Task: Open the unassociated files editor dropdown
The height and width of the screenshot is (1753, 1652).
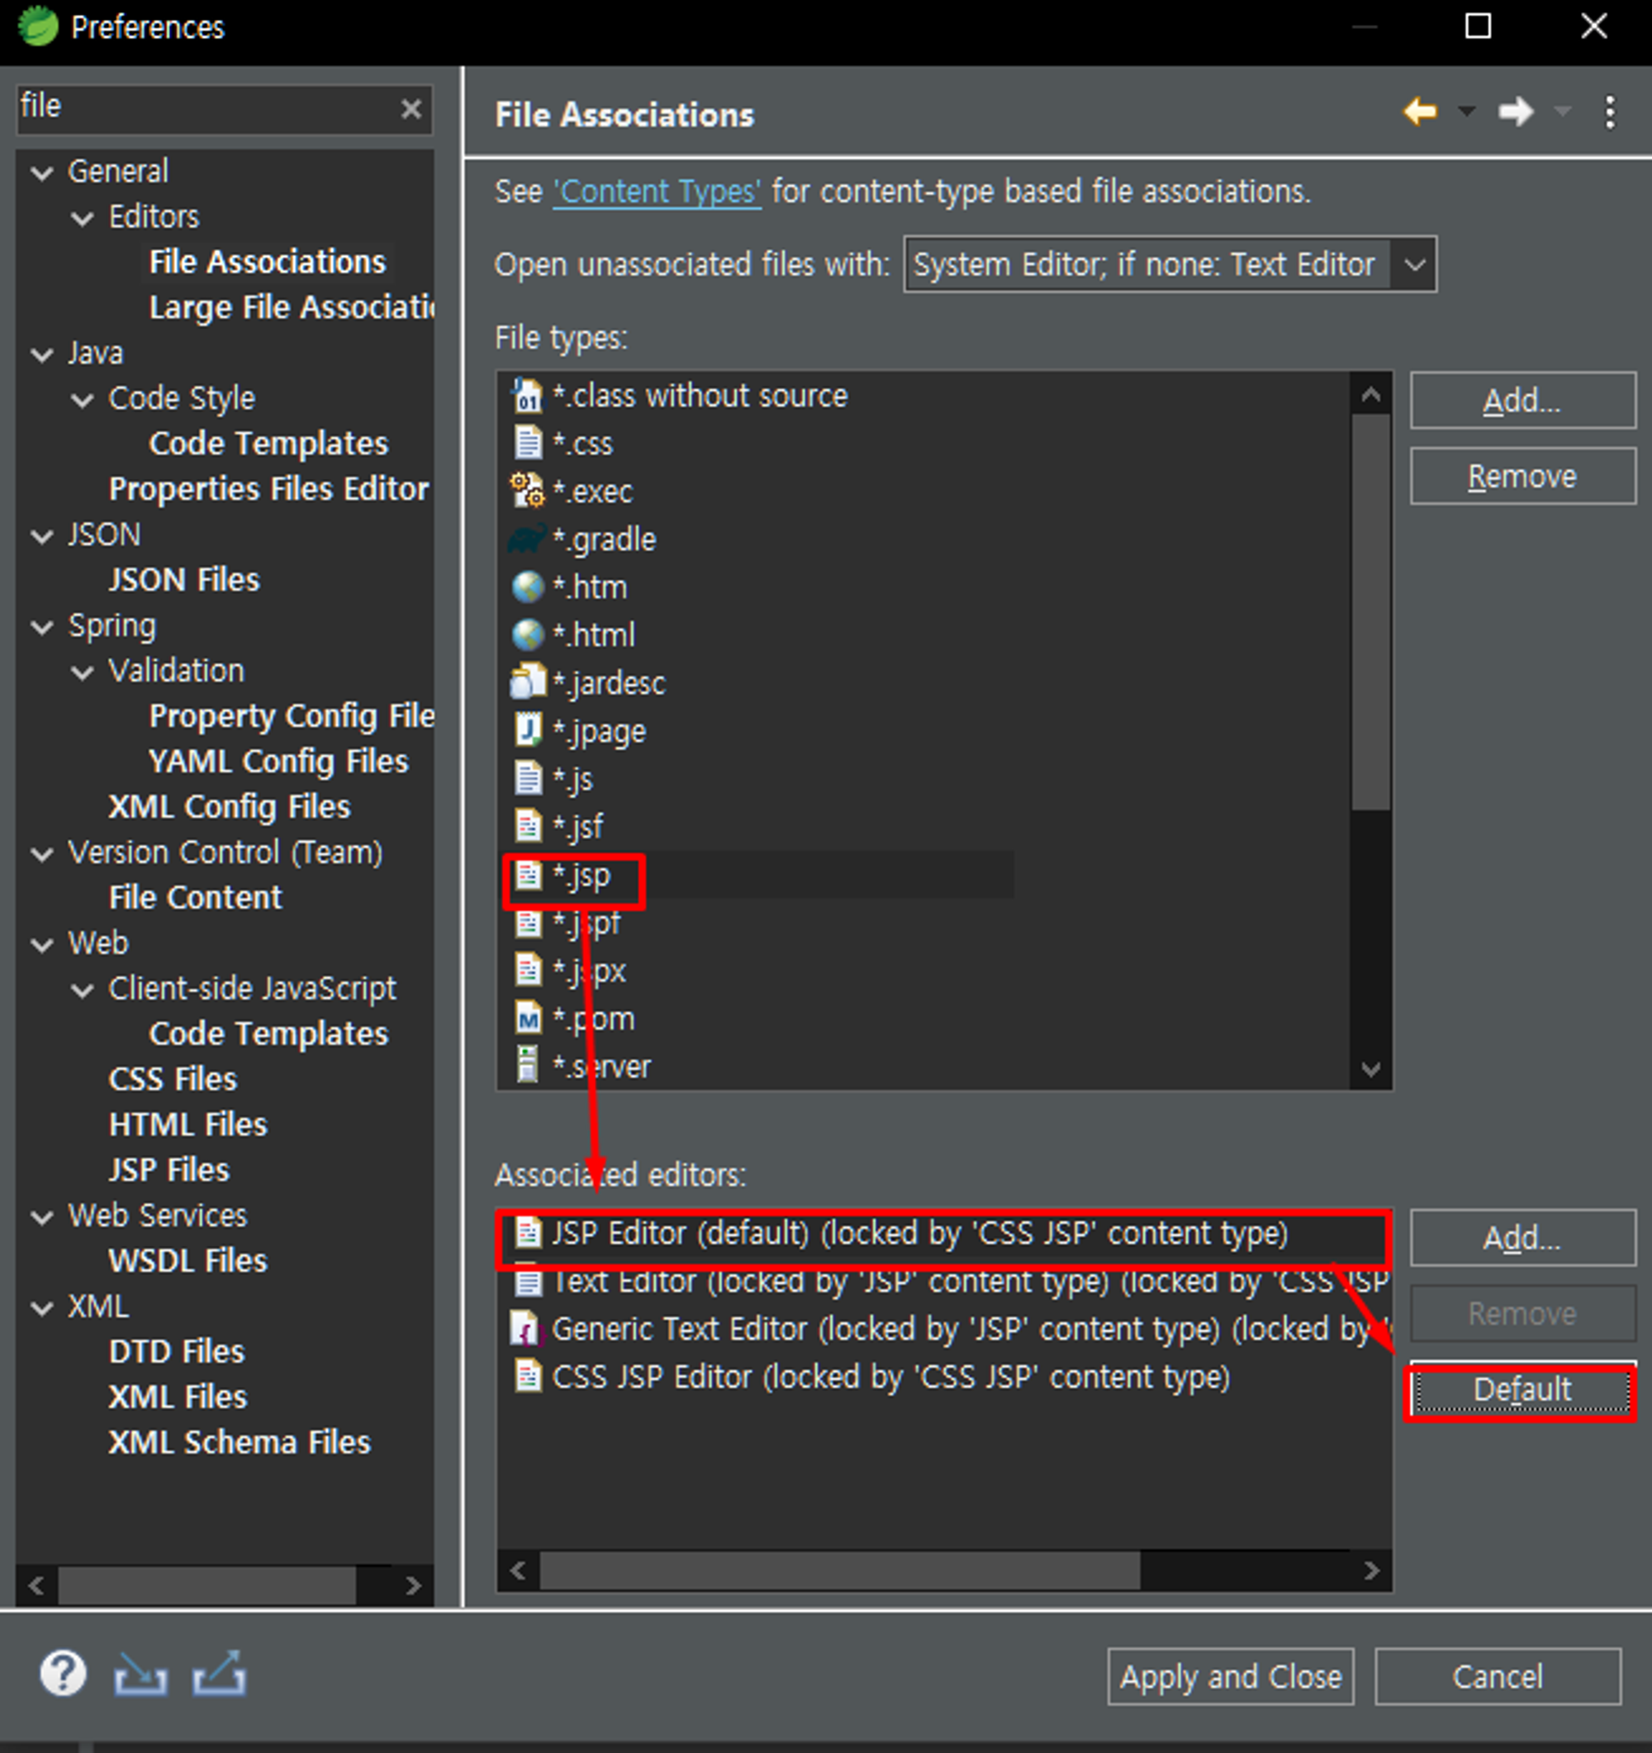Action: click(1414, 264)
